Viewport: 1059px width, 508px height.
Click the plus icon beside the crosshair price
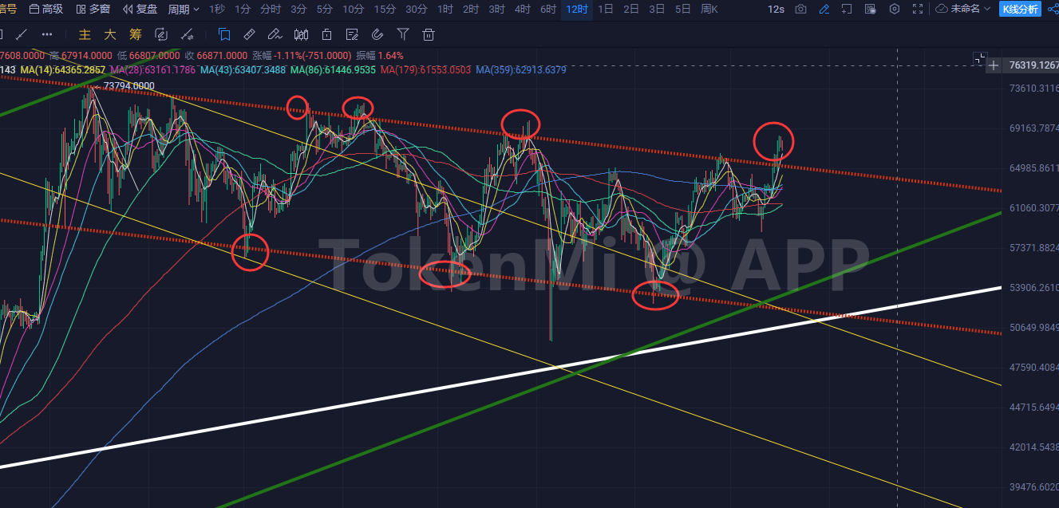993,65
